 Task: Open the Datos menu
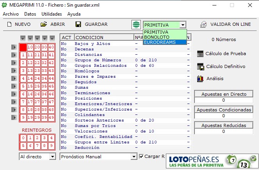tap(30, 14)
